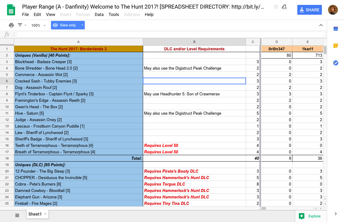Open the Data menu
Image resolution: width=344 pixels, height=222 pixels.
[x=99, y=14]
